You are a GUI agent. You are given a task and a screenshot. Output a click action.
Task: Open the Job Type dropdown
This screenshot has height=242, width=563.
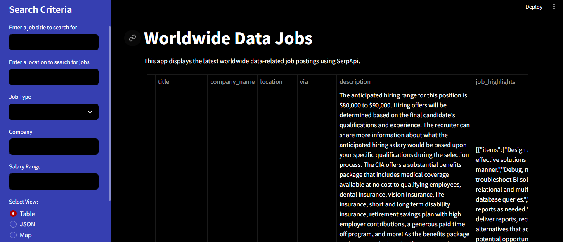pyautogui.click(x=54, y=112)
